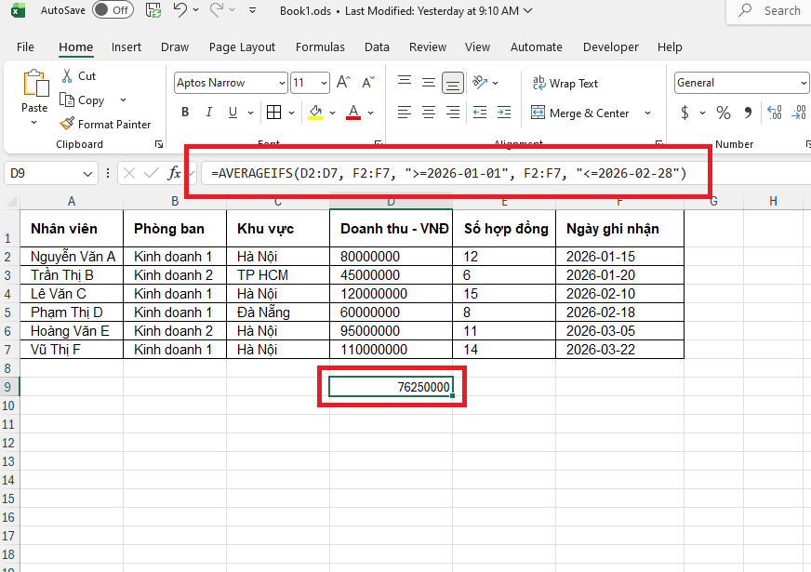Image resolution: width=811 pixels, height=572 pixels.
Task: Toggle Bold formatting
Action: coord(185,113)
